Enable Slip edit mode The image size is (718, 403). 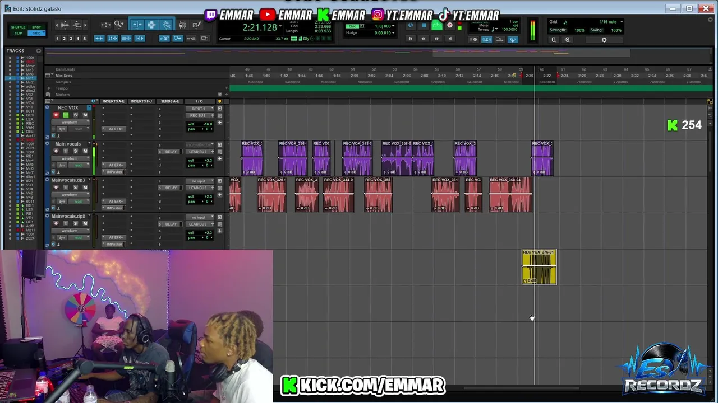19,33
